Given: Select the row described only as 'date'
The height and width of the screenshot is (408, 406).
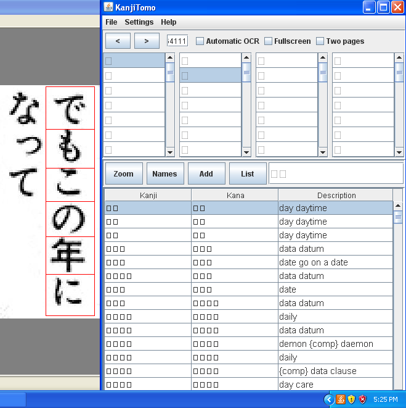Looking at the screenshot, I should click(248, 289).
